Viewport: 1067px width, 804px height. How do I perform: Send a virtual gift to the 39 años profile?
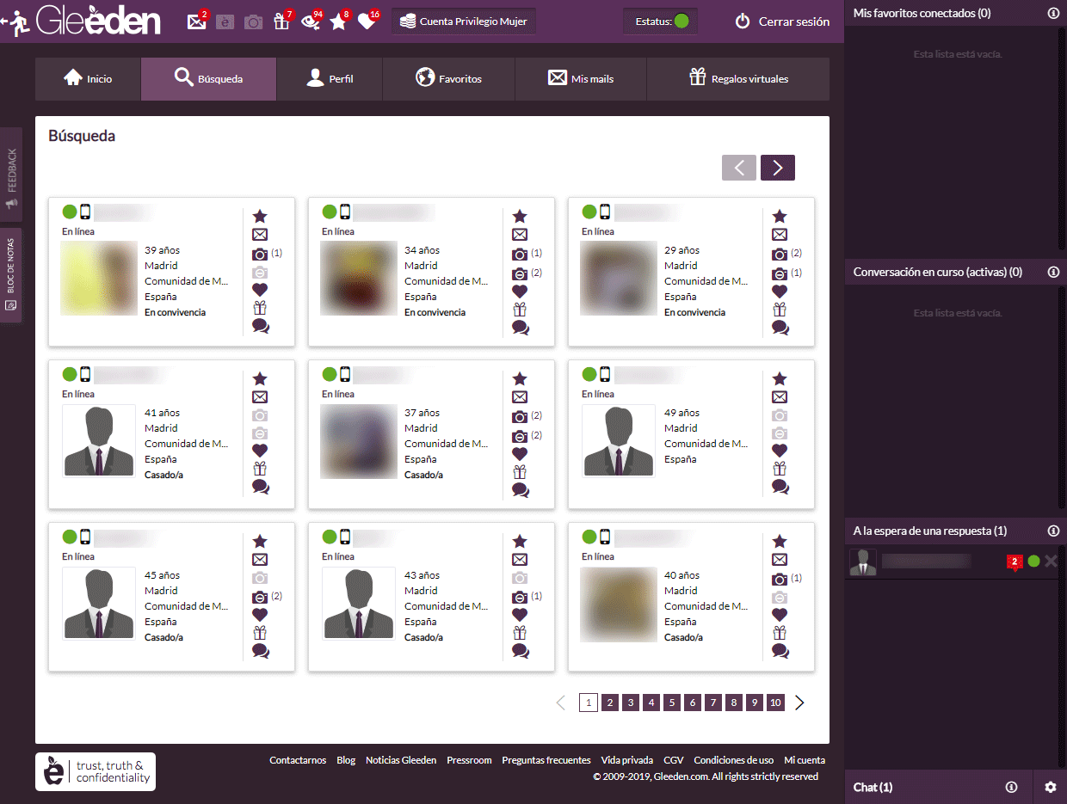click(x=260, y=309)
